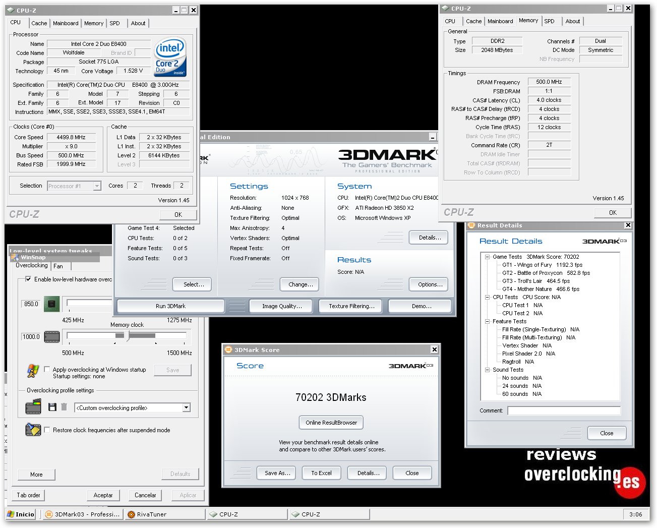Click Tab order button in RivaTuner
The height and width of the screenshot is (528, 657).
point(28,495)
